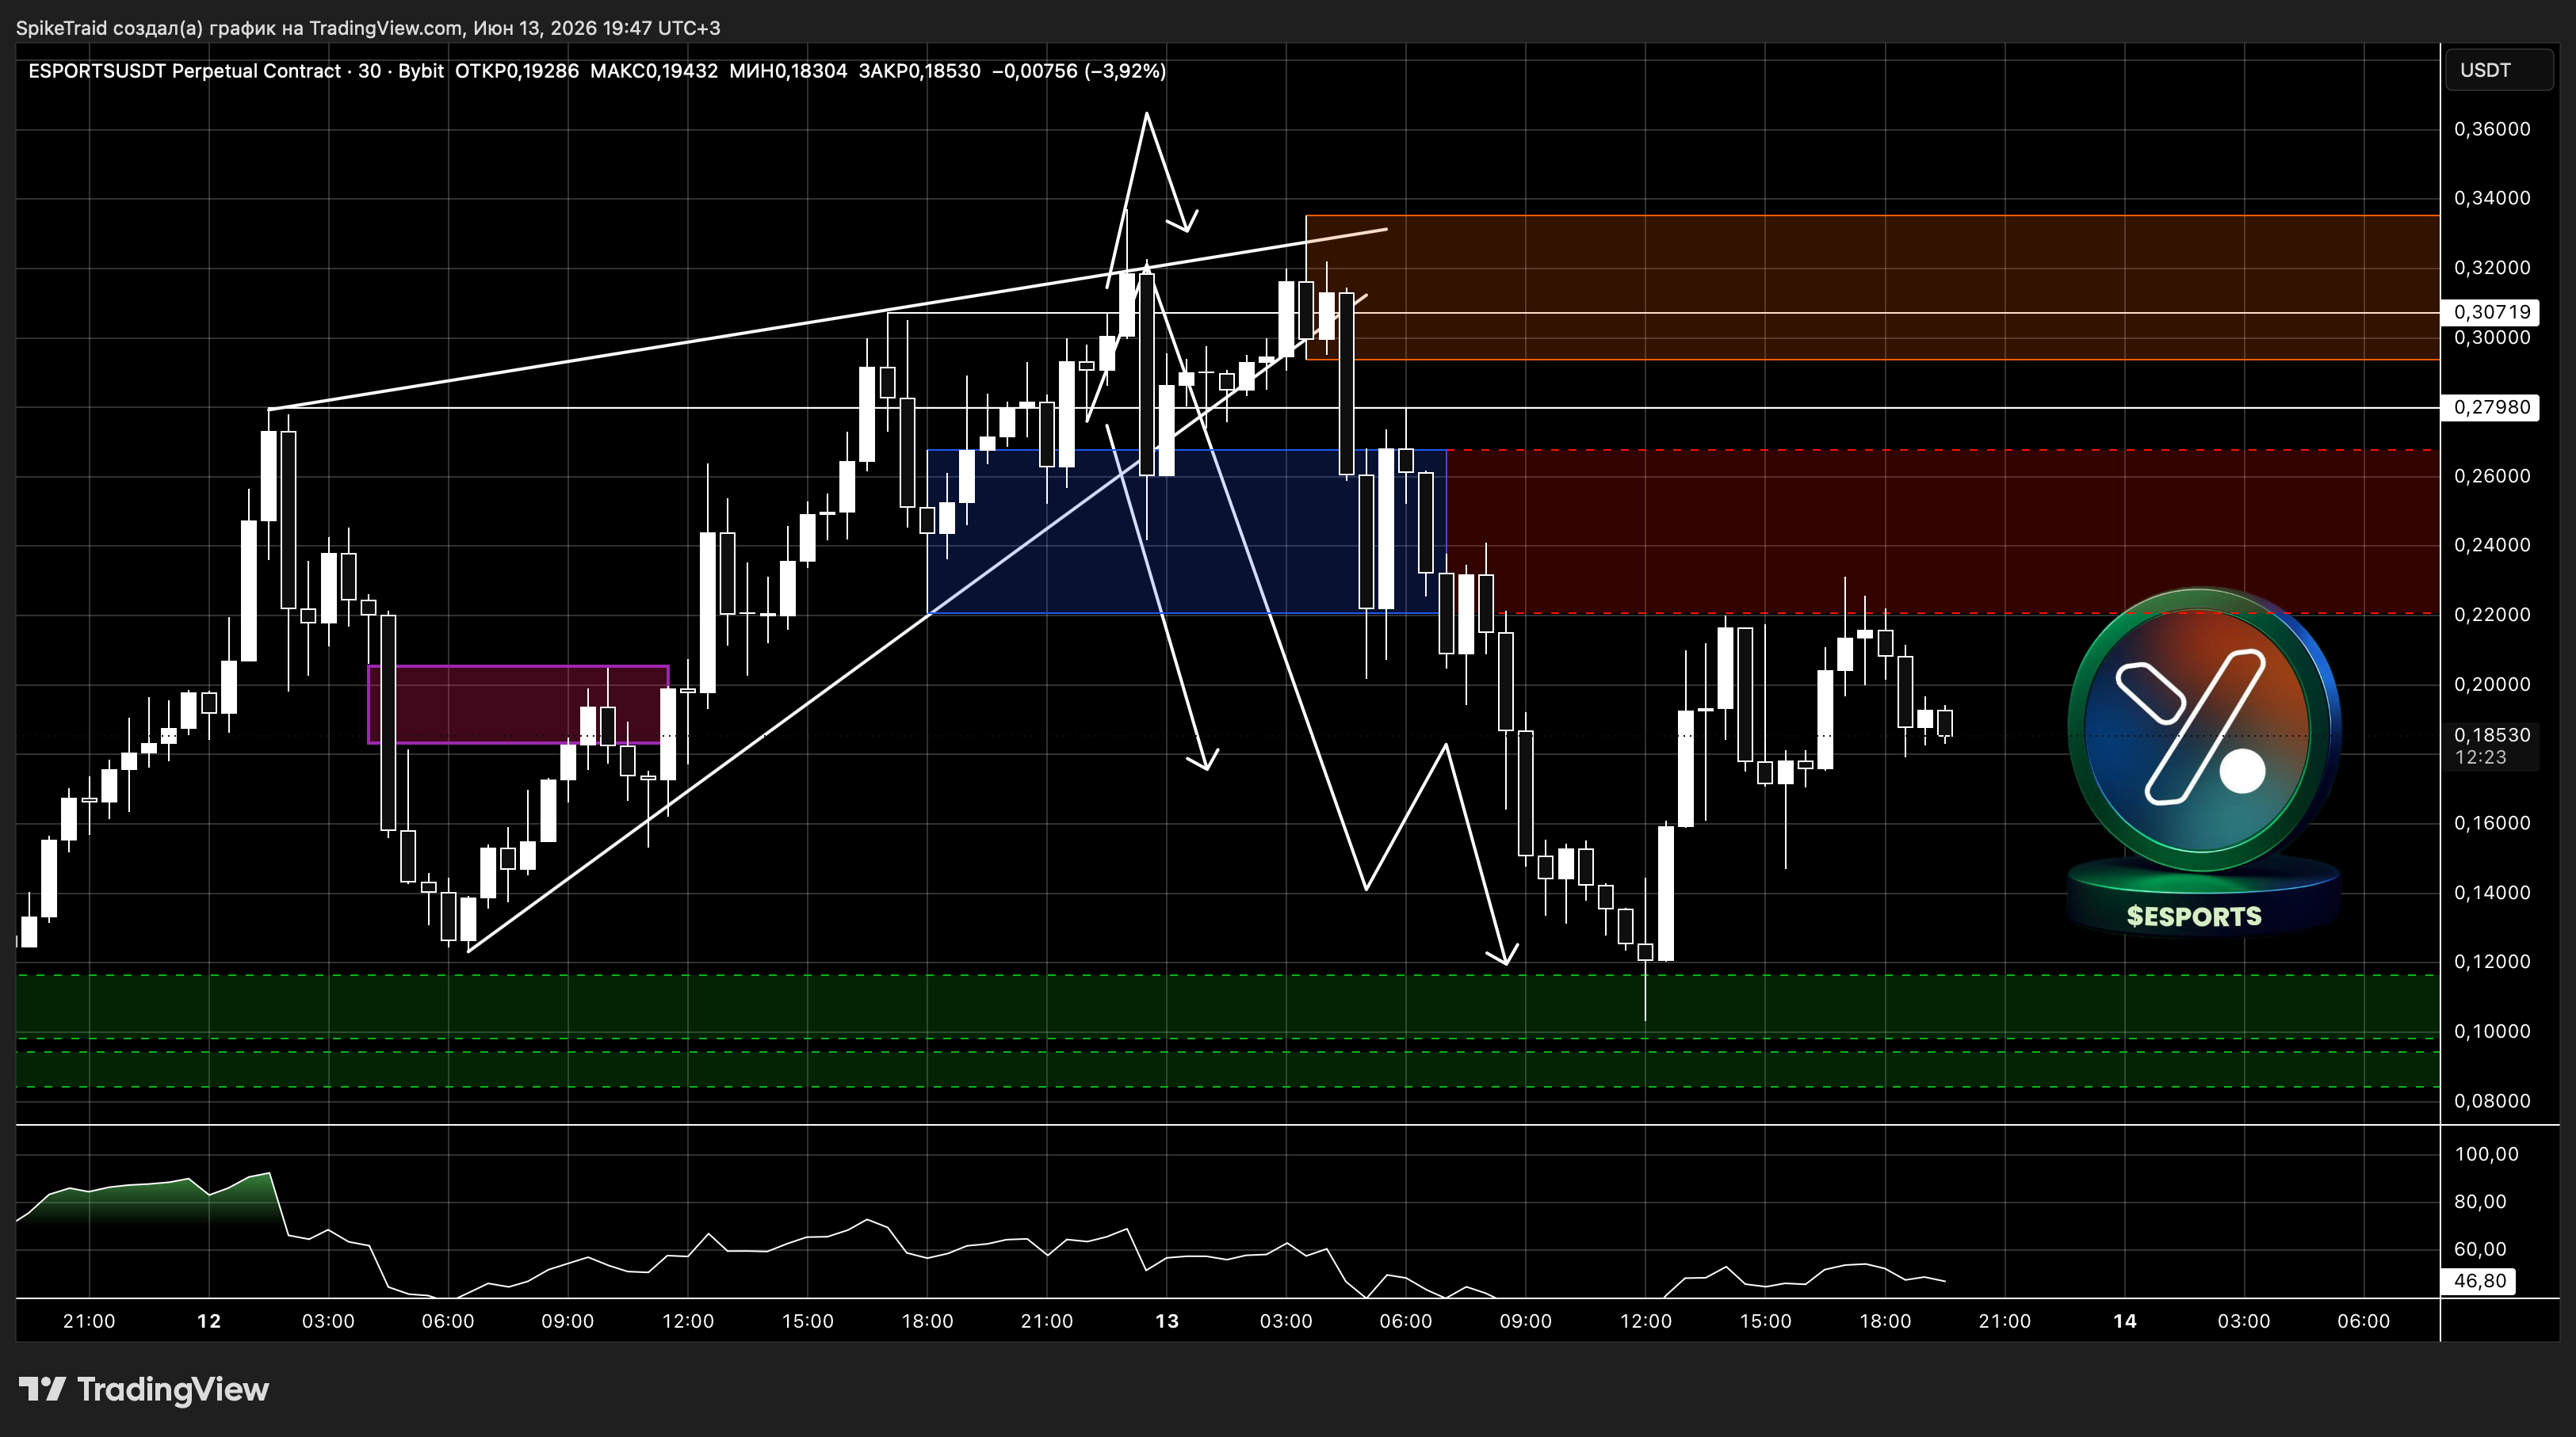Click the TradingView wordmark text
The image size is (2576, 1437).
pos(173,1389)
